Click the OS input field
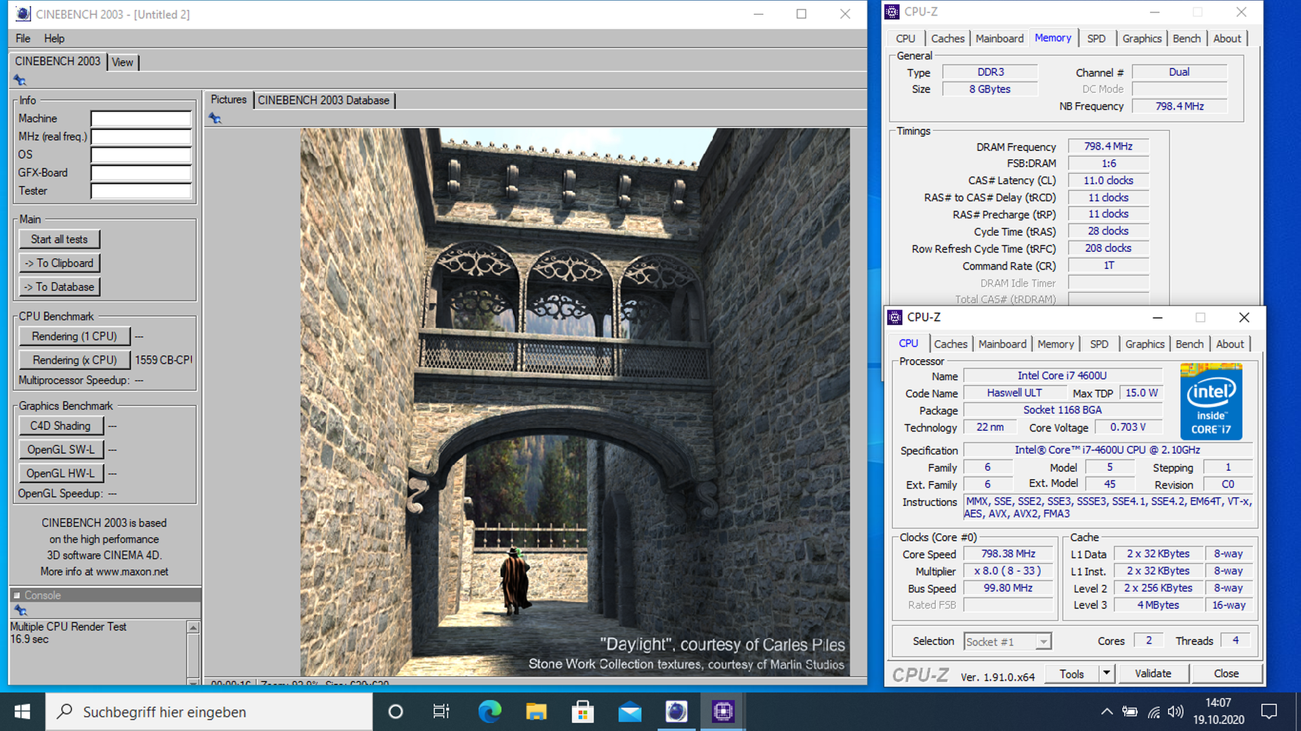Image resolution: width=1301 pixels, height=731 pixels. (x=142, y=154)
